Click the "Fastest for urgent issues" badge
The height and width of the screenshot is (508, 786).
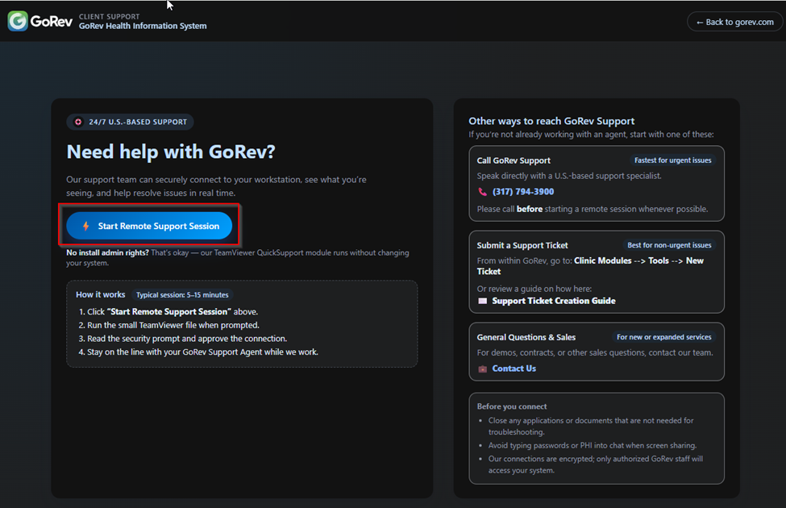pos(672,160)
